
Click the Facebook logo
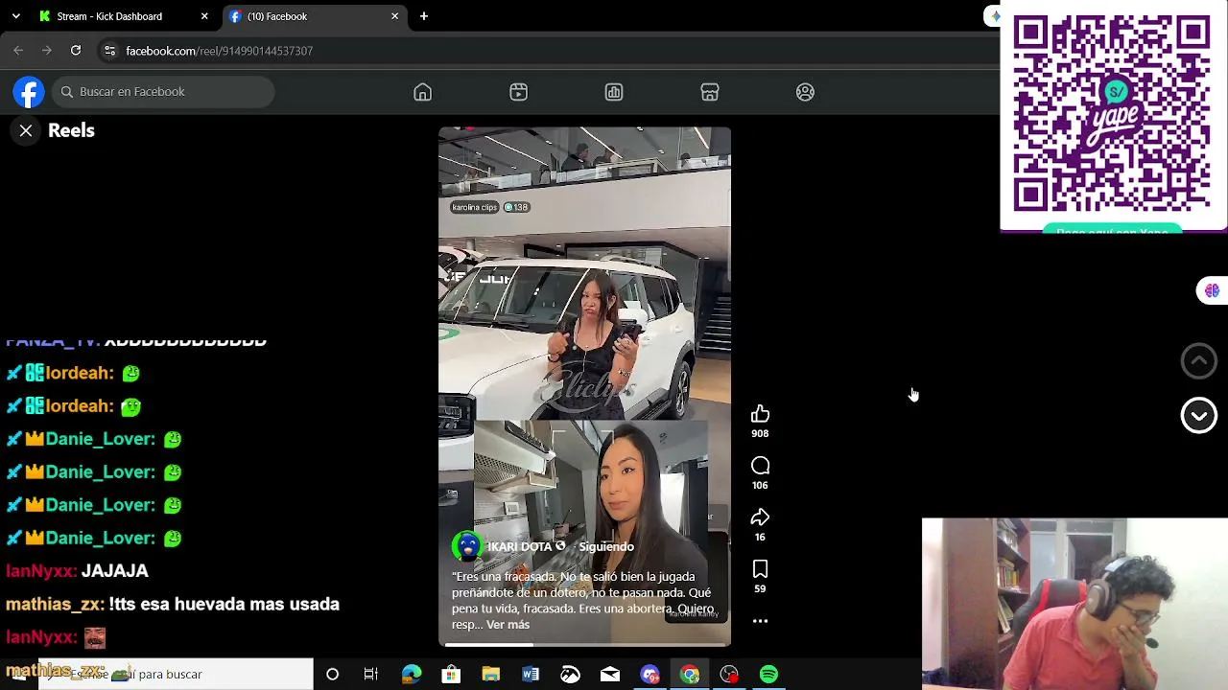[29, 92]
